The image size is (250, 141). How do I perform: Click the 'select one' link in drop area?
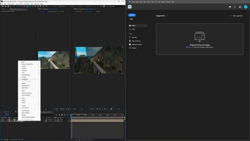(191, 47)
